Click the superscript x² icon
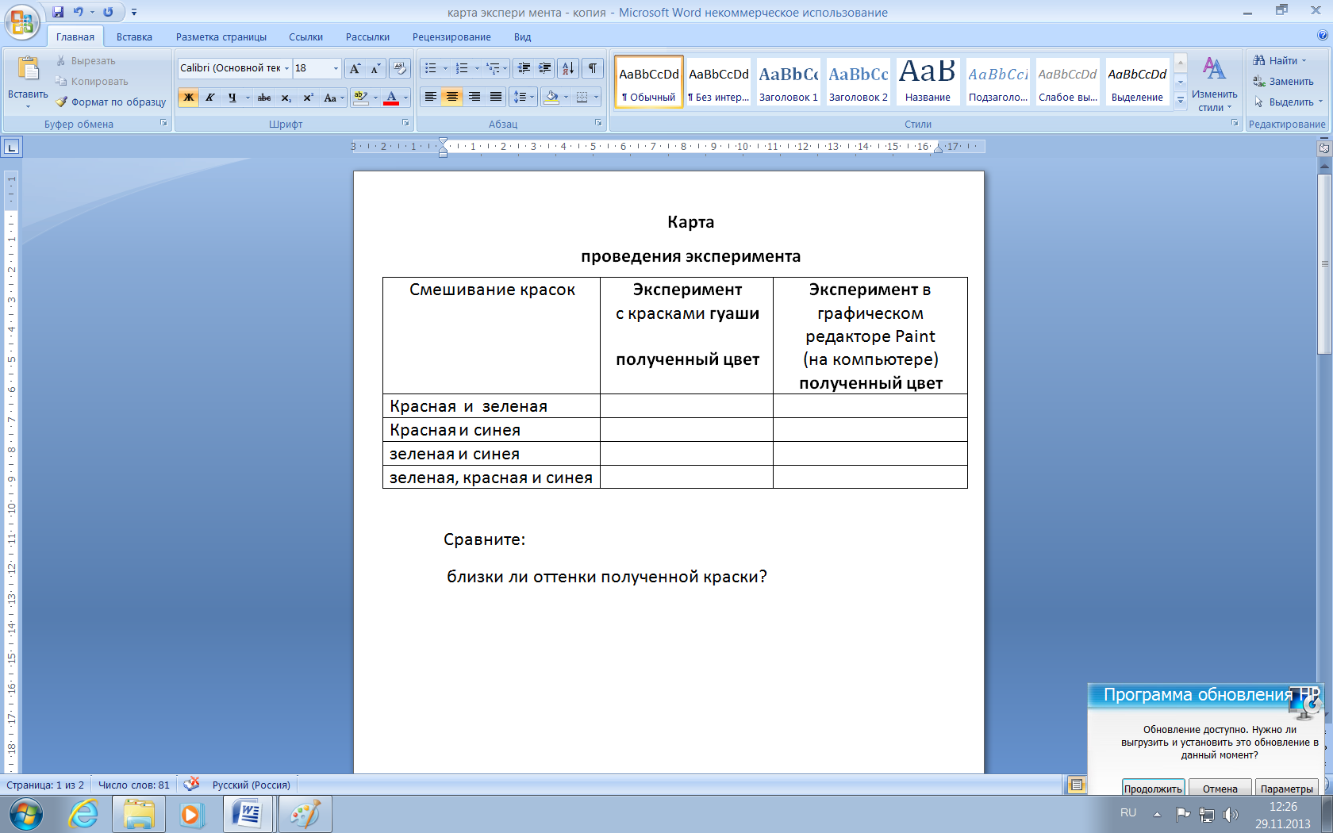Screen dimensions: 1333x833 [x=308, y=98]
